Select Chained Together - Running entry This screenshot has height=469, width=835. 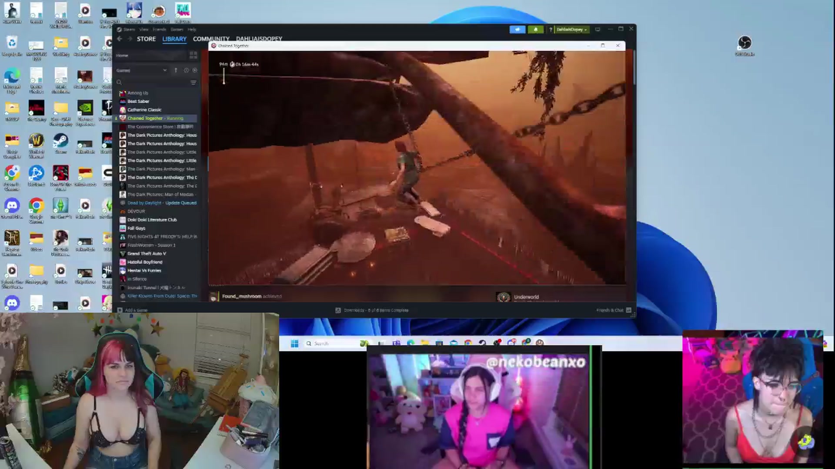coord(157,118)
